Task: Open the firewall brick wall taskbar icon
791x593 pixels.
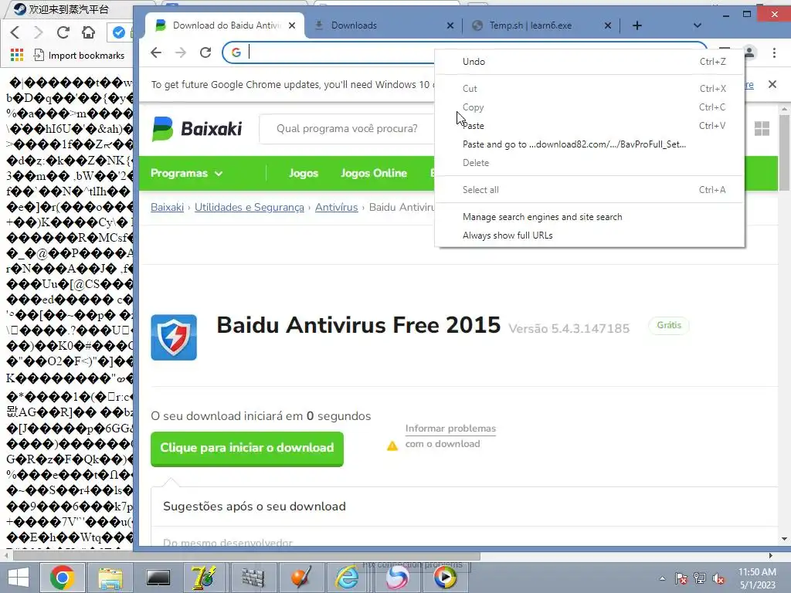Action: click(253, 578)
